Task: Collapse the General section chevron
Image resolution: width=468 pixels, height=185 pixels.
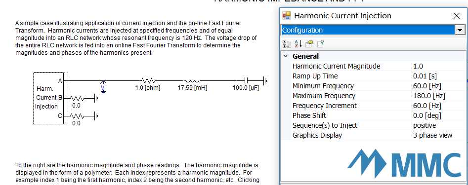Action: [x=286, y=56]
